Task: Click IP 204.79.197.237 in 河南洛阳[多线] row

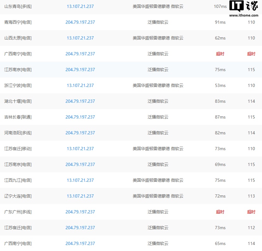Action: point(80,133)
